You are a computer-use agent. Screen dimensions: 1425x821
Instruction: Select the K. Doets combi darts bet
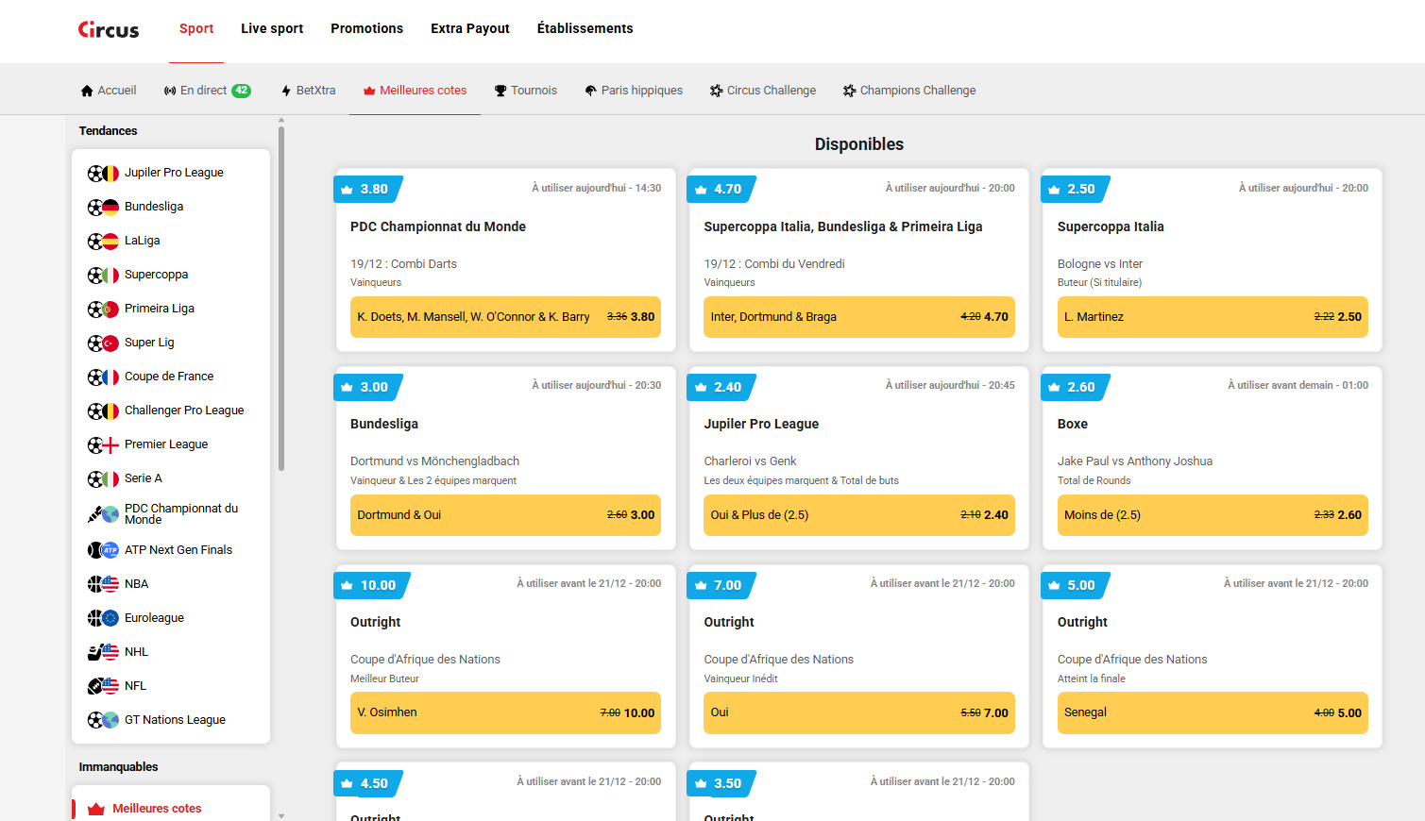tap(505, 317)
